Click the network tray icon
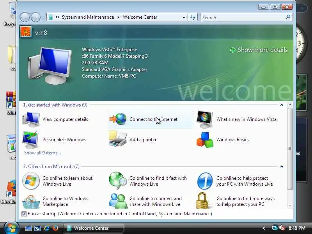312x234 pixels. click(x=275, y=228)
